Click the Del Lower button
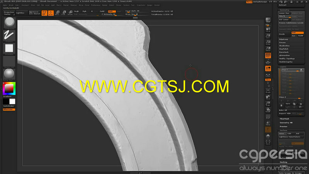Image resolution: width=309 pixels, height=174 pixels. (x=285, y=20)
